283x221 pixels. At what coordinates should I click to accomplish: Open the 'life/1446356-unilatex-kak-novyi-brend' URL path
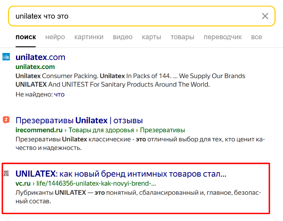96,183
